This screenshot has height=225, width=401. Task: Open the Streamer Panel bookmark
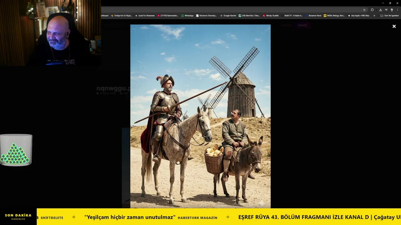[x=313, y=16]
